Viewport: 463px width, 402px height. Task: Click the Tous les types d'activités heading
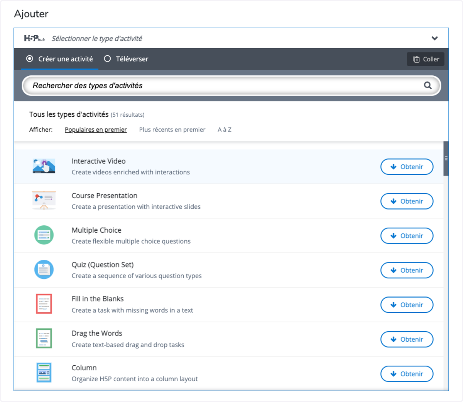click(x=69, y=114)
